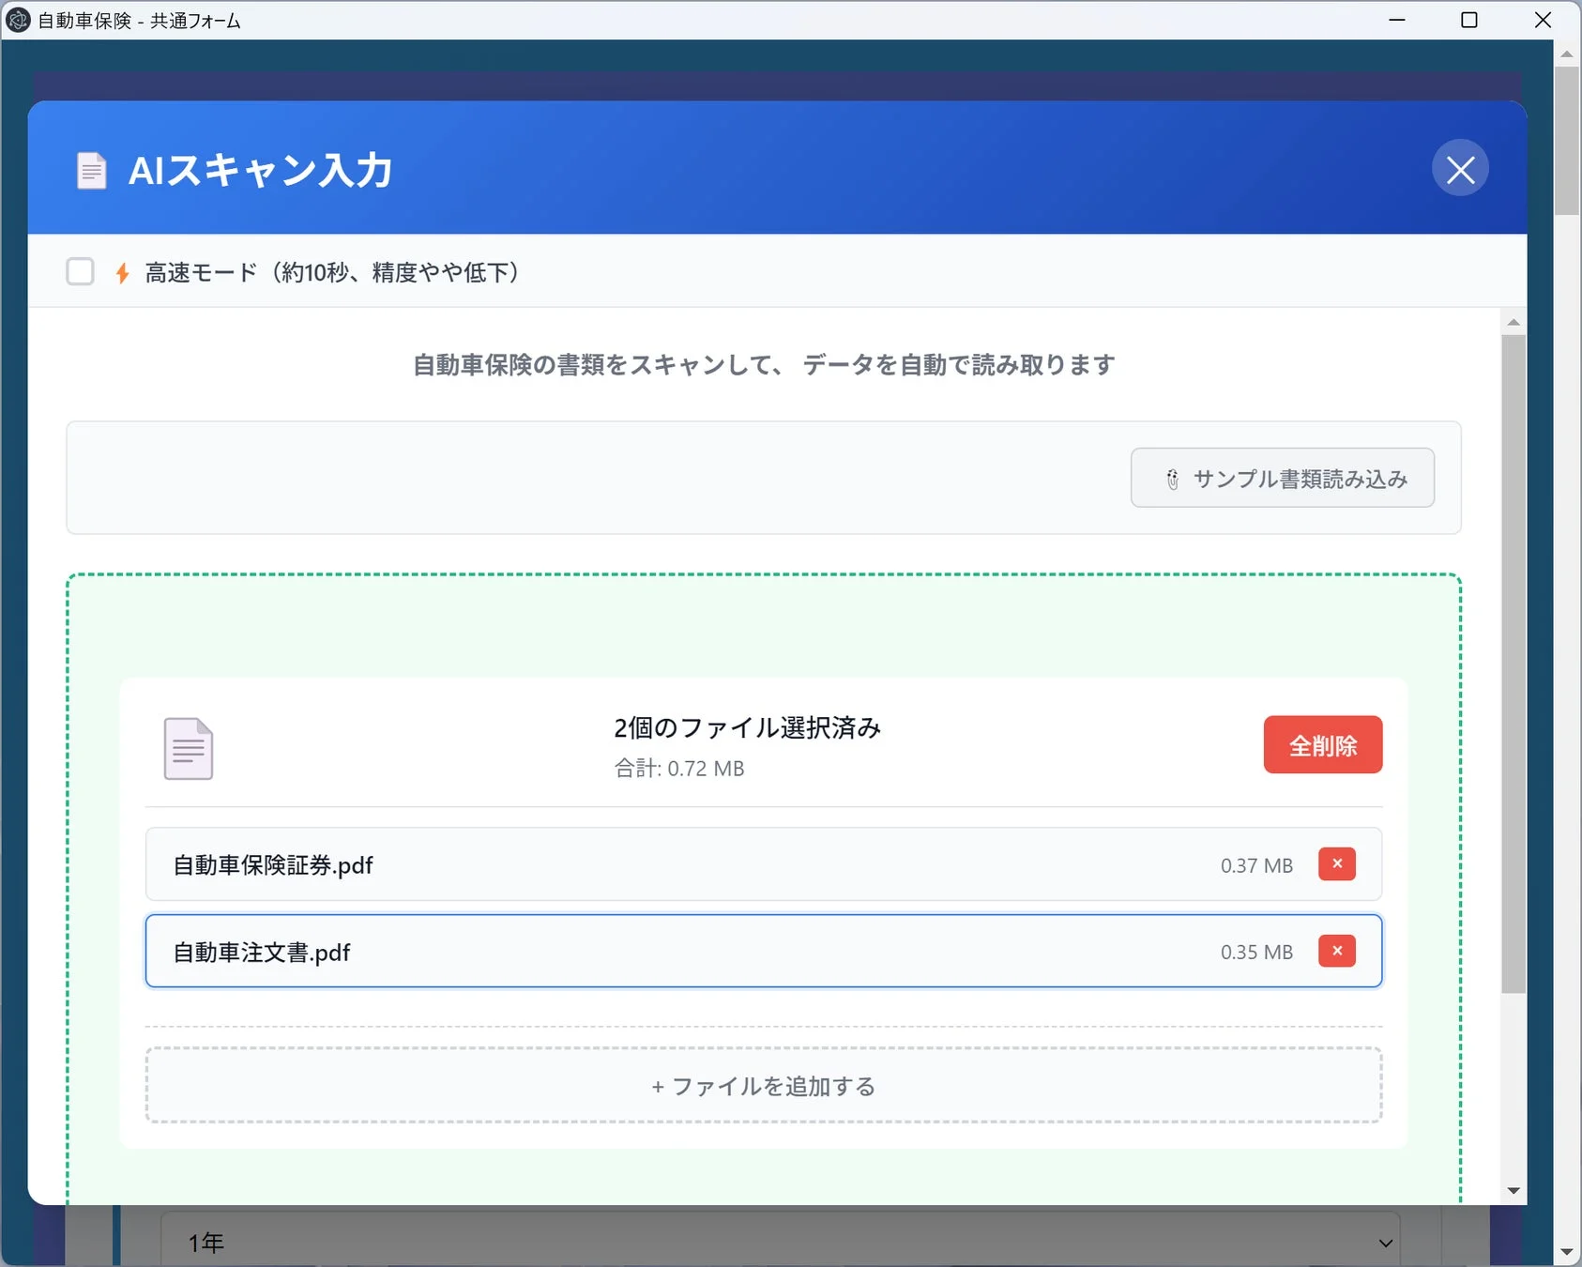
Task: Click ファイルを追加する to add files
Action: pos(763,1086)
